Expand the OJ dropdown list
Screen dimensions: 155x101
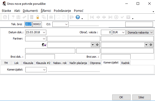point(66,24)
